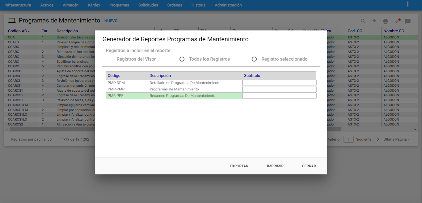Click the CERRAR button in dialog

pyautogui.click(x=309, y=166)
